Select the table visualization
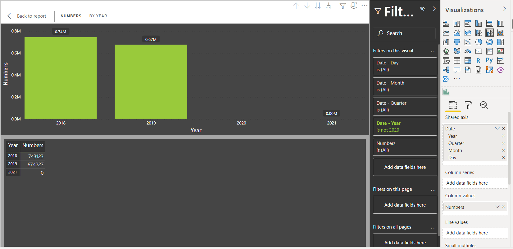Image resolution: width=513 pixels, height=249 pixels. tap(457, 61)
